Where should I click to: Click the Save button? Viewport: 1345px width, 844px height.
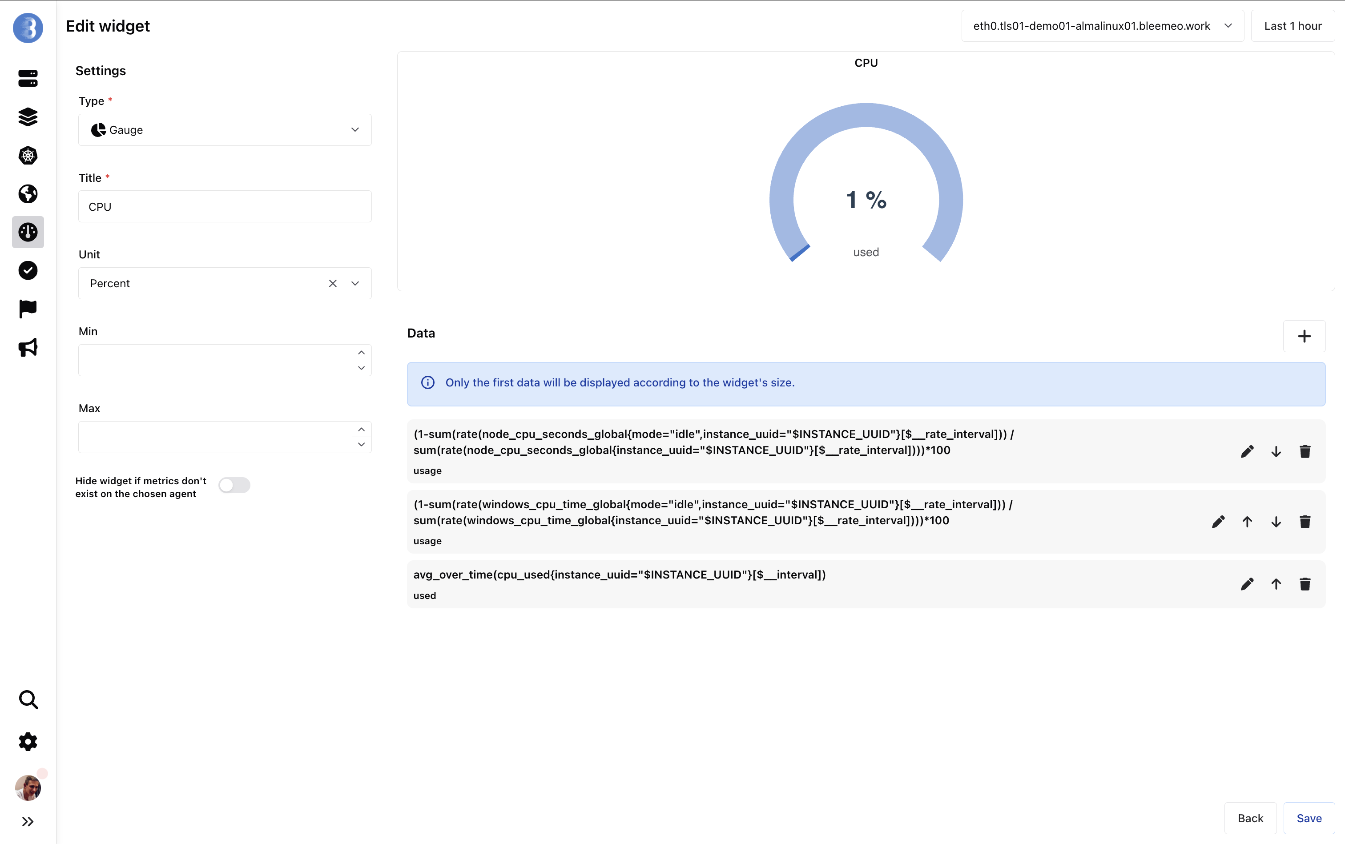[x=1309, y=818]
